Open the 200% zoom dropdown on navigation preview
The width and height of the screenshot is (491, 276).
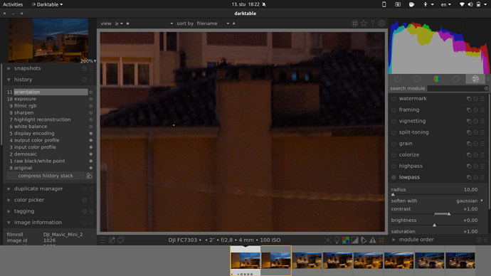88,61
